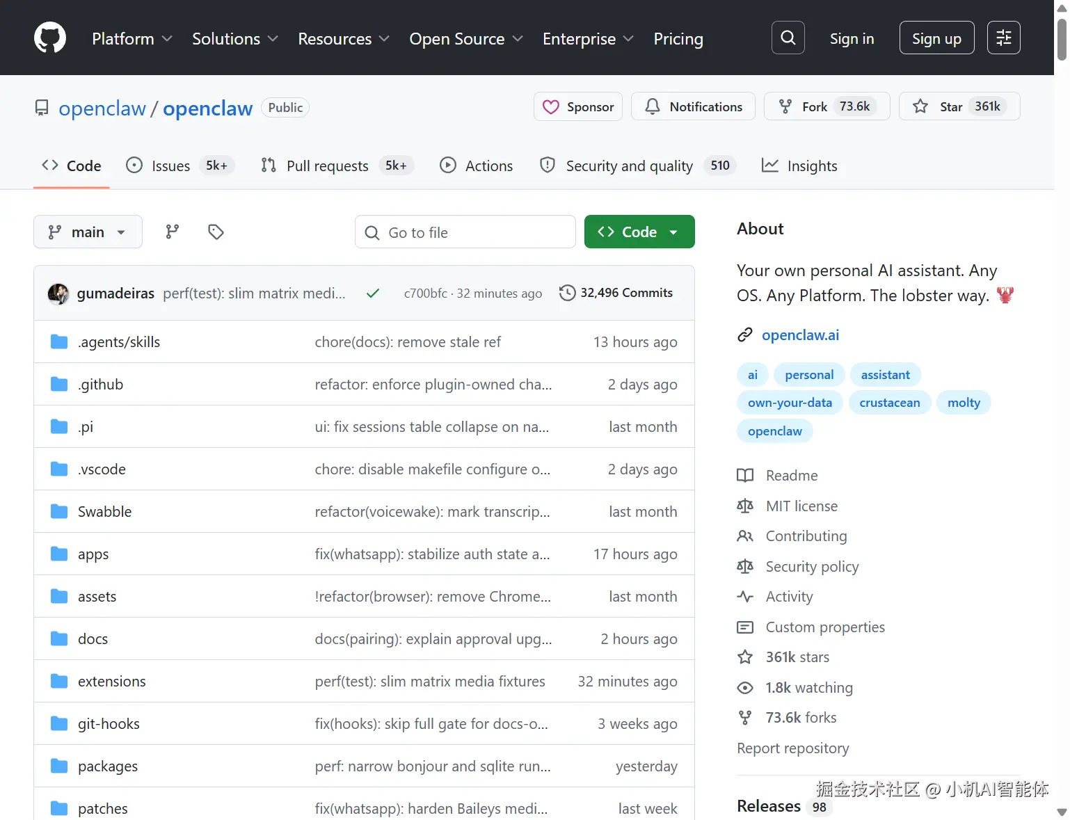Click the crustacean topic tag
1070x820 pixels.
pos(889,403)
